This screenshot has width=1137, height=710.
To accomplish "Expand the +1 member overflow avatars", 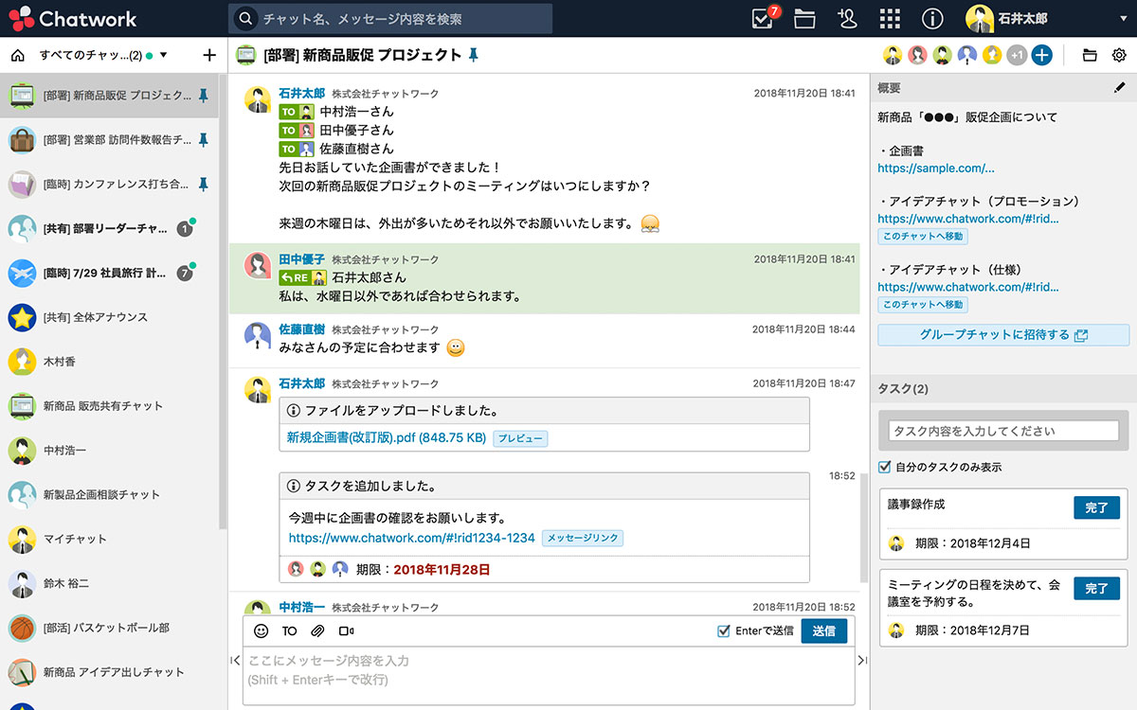I will click(1015, 55).
